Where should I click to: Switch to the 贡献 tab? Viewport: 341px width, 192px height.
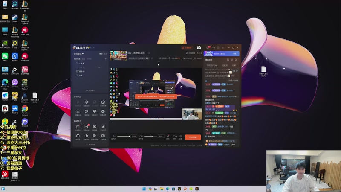tap(234, 65)
